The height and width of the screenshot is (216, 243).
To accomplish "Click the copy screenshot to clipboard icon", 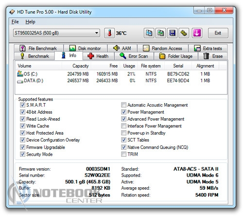I will tap(160, 33).
